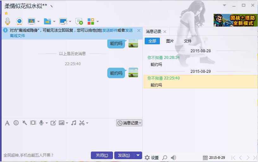Start a video call with webcam icon
The image size is (258, 162).
click(19, 22)
